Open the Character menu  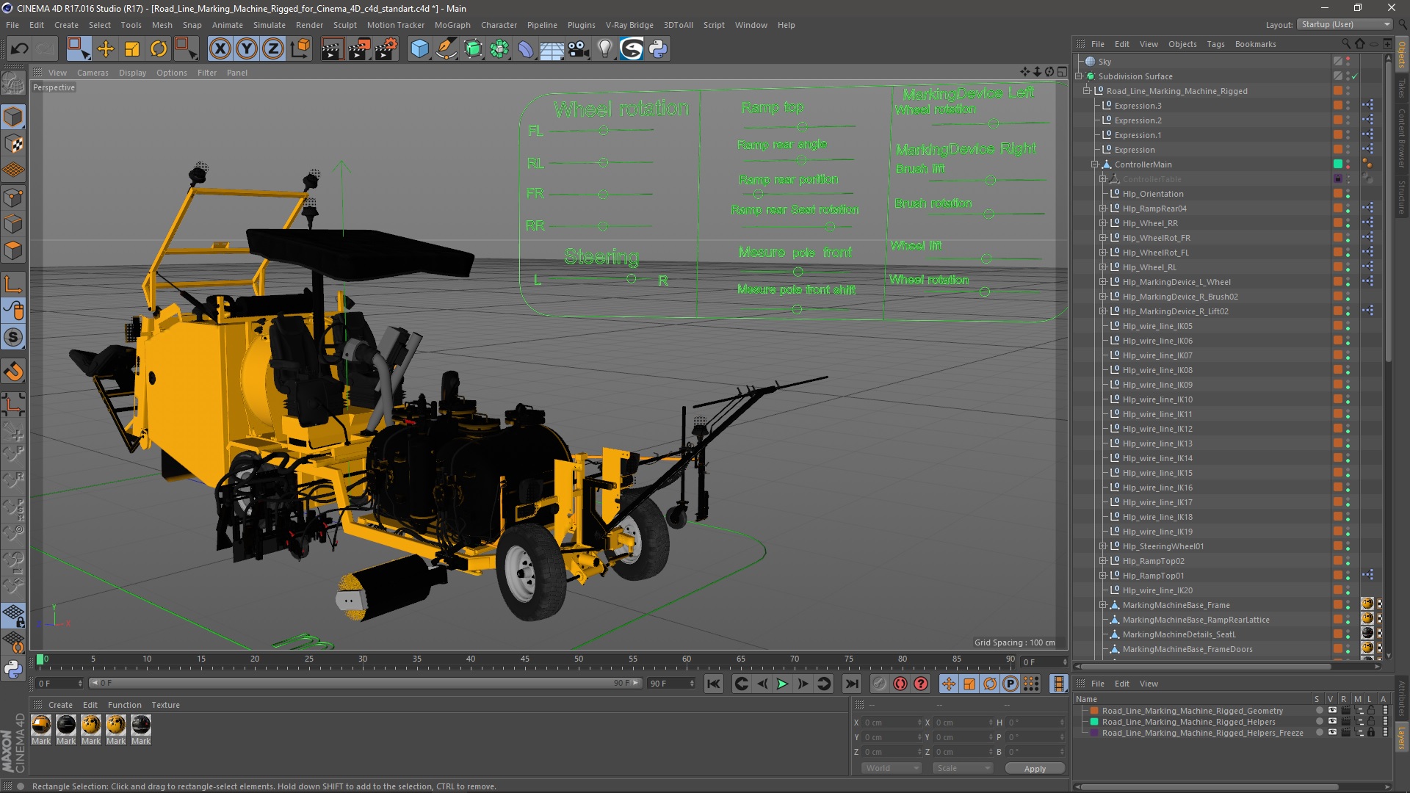pyautogui.click(x=499, y=25)
